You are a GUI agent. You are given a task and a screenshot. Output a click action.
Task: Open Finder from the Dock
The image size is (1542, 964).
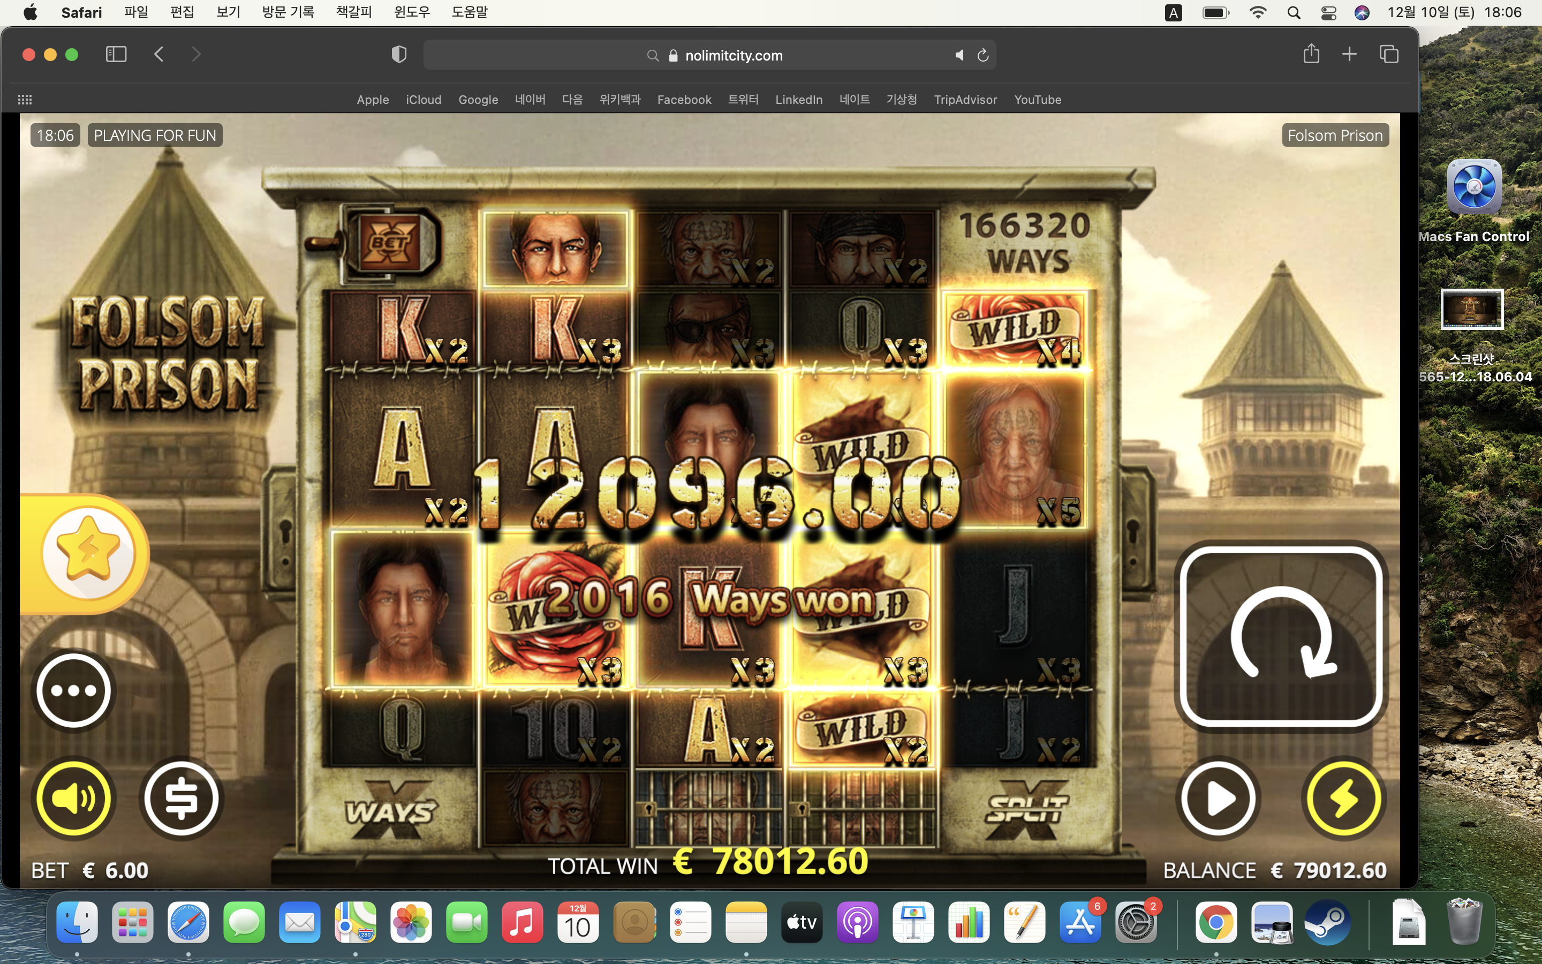pyautogui.click(x=77, y=922)
